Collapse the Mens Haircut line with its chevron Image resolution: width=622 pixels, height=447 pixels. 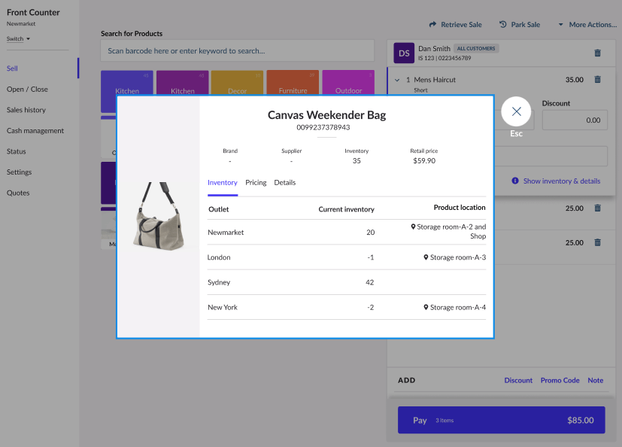(x=396, y=79)
